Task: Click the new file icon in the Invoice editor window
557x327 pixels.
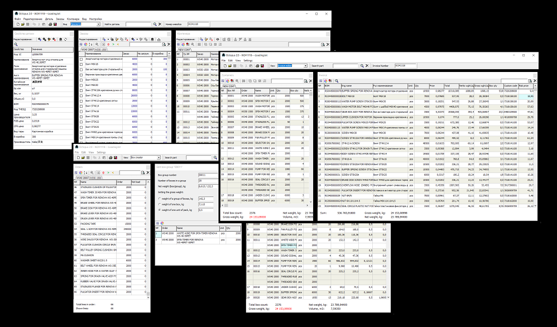Action: click(x=225, y=66)
